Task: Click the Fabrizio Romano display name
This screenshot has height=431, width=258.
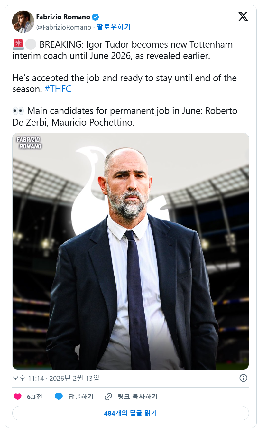Action: click(x=63, y=17)
